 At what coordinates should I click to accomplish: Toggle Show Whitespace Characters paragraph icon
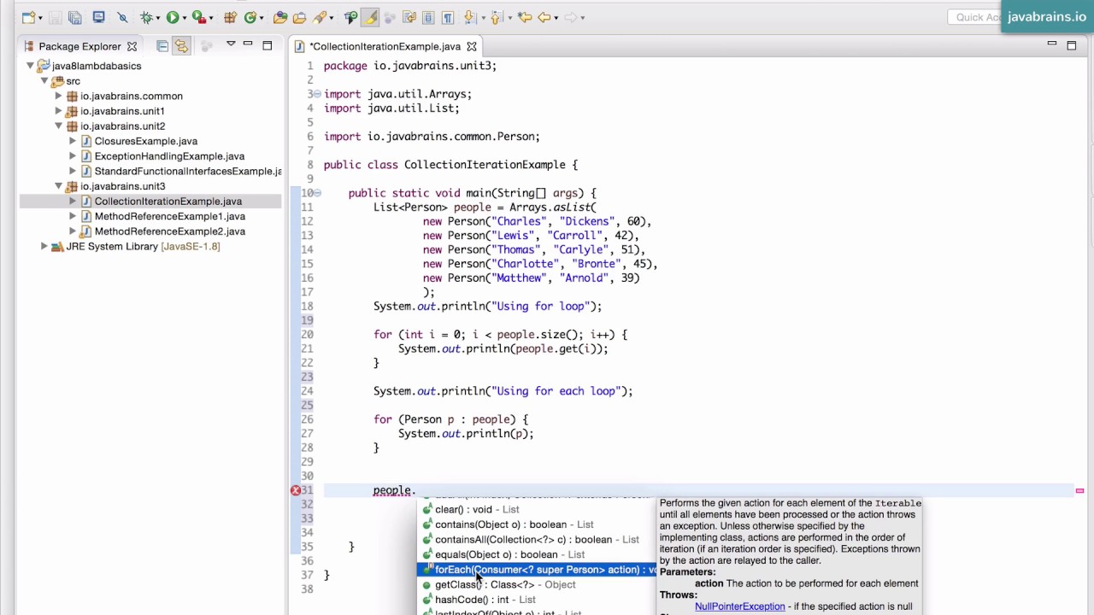(447, 17)
